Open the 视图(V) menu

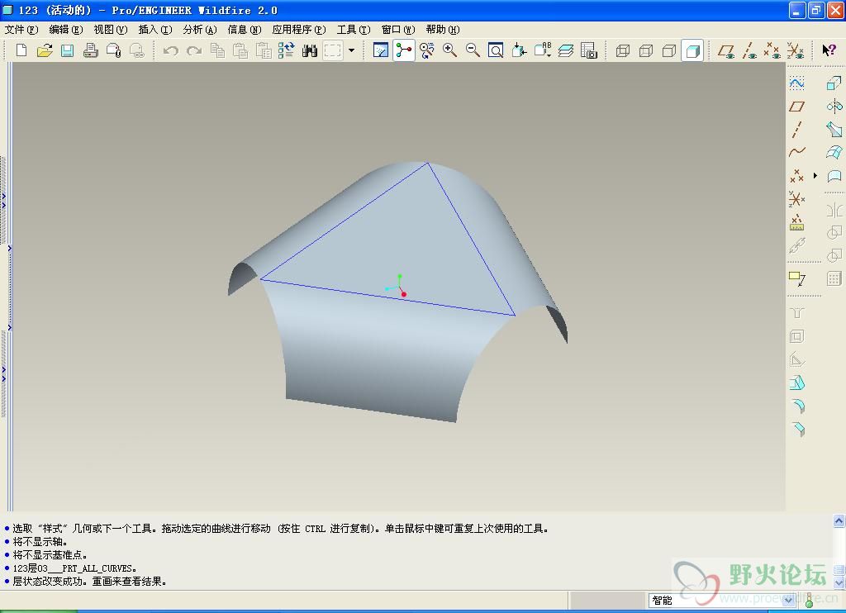(111, 30)
